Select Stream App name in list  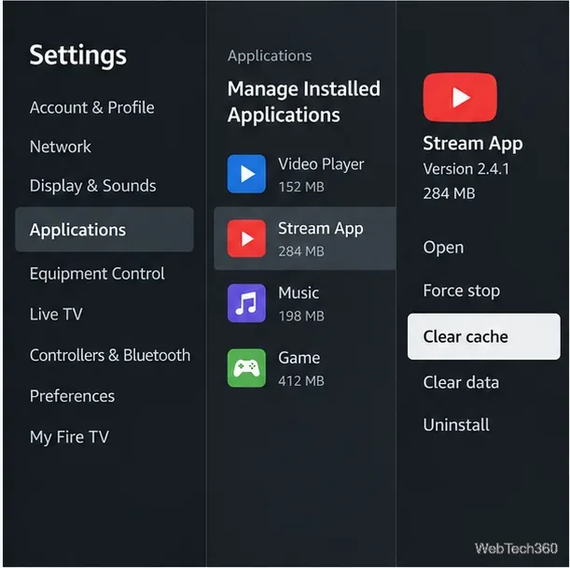(321, 229)
